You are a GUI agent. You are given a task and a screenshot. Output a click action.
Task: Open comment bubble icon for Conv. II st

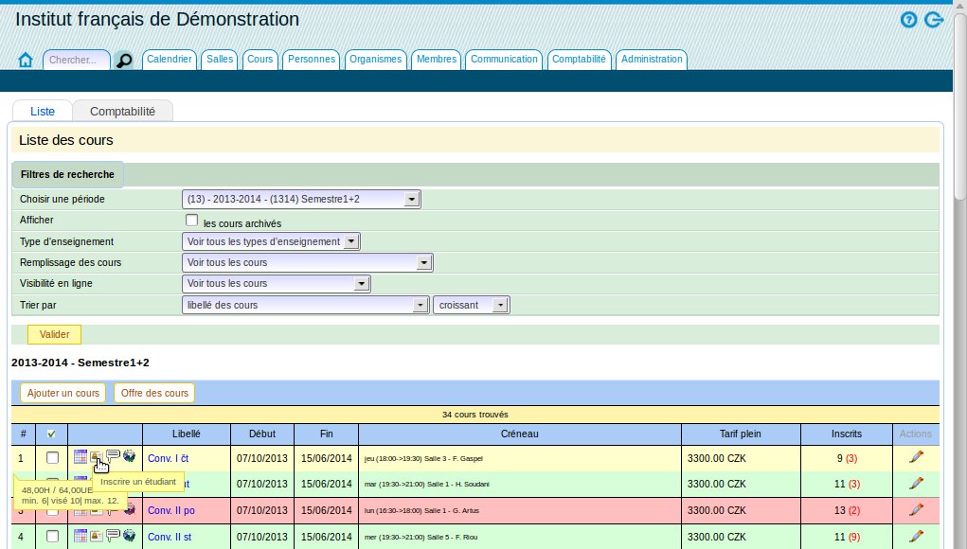[113, 536]
